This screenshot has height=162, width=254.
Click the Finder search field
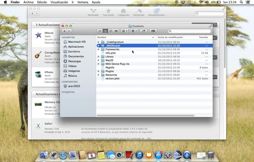point(190,31)
